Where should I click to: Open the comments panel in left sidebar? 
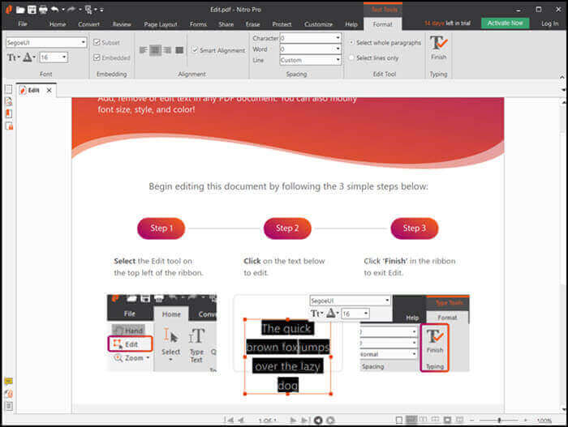[8, 381]
